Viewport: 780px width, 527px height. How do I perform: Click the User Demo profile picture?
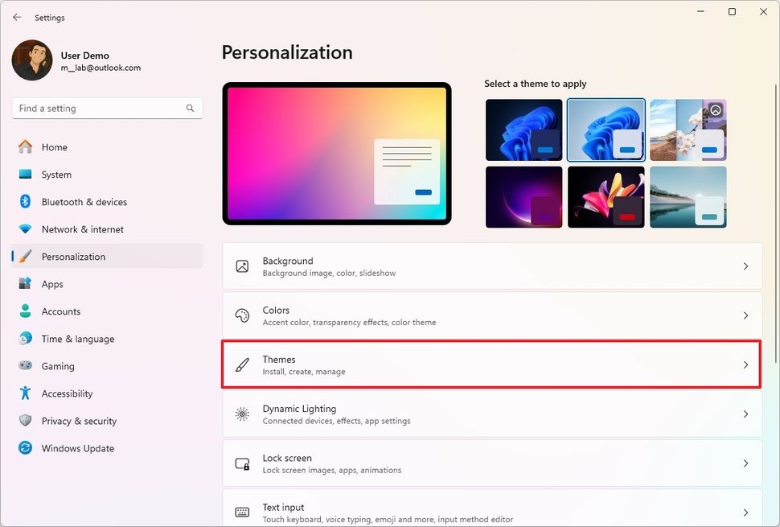(x=31, y=60)
